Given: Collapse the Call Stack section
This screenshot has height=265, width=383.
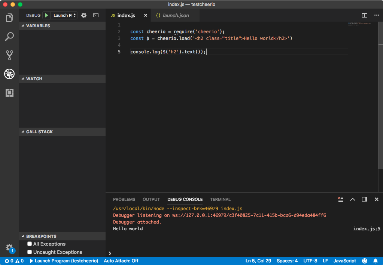Looking at the screenshot, I should tap(62, 132).
